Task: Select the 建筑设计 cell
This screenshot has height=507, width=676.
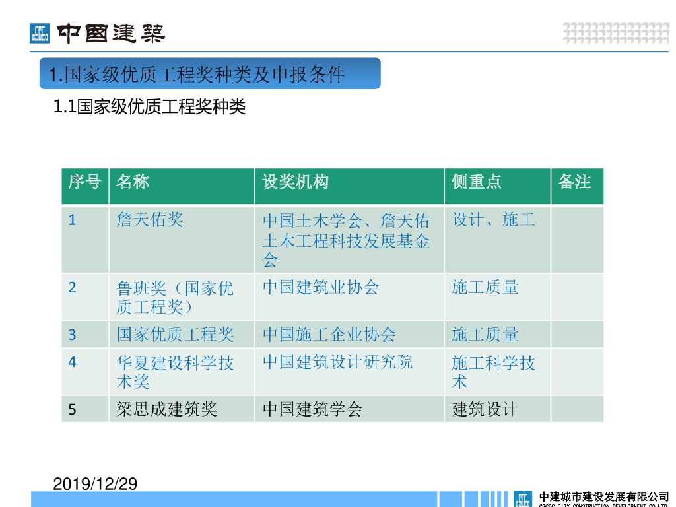Action: pyautogui.click(x=498, y=409)
